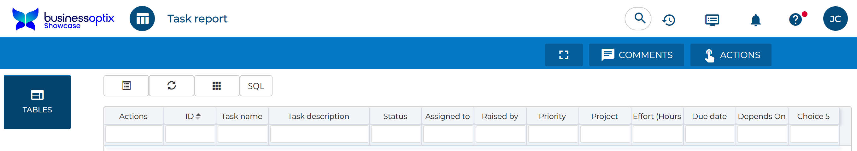Image resolution: width=857 pixels, height=151 pixels.
Task: Open the help question mark icon
Action: pyautogui.click(x=795, y=19)
